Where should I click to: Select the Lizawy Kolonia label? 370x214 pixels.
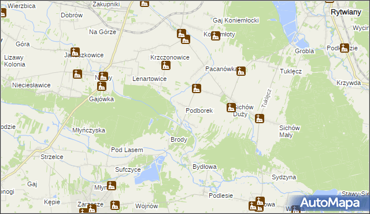coord(14,61)
